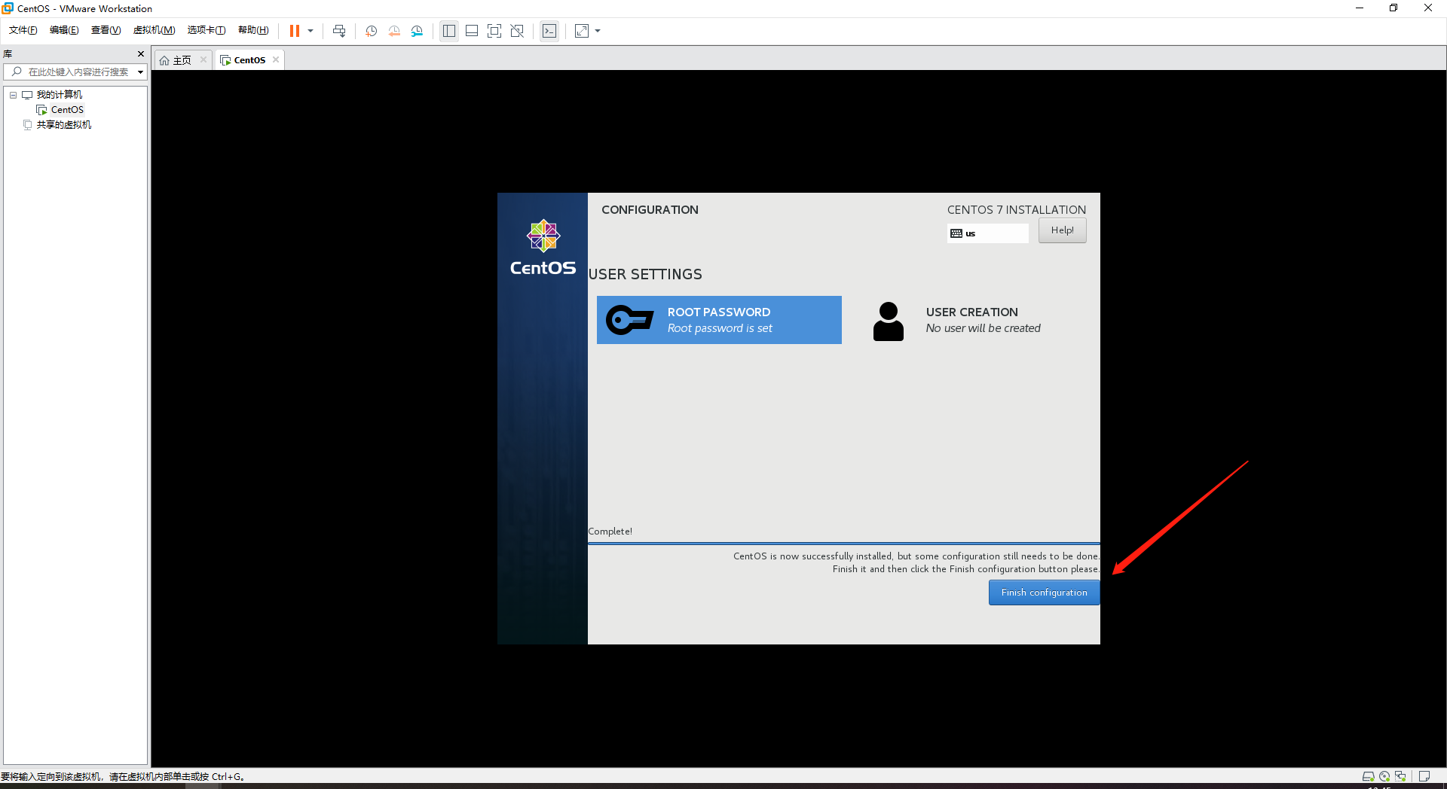
Task: Select 共享的虚拟机 in the library
Action: point(64,125)
